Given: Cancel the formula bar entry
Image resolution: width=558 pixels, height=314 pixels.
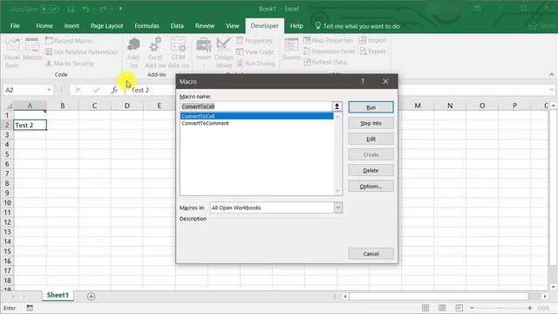Looking at the screenshot, I should coord(78,90).
